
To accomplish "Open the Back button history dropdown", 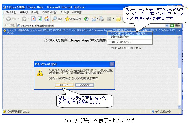I will 19,19.
